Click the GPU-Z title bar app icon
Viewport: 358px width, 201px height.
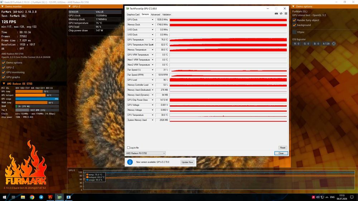128,9
